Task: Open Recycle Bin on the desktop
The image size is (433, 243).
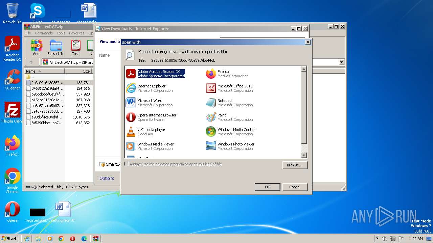Action: tap(12, 13)
